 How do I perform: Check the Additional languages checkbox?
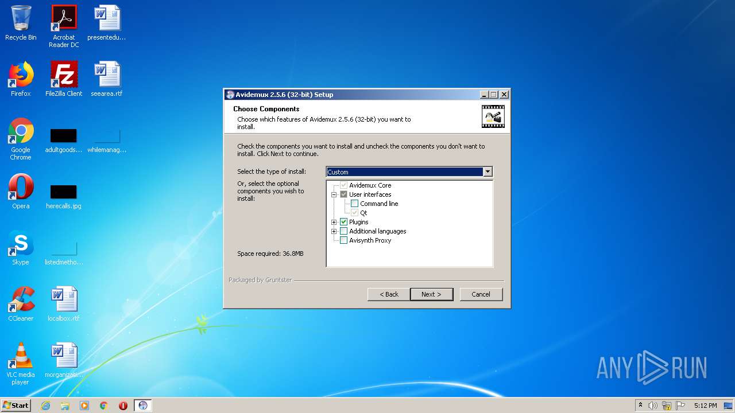tap(343, 231)
